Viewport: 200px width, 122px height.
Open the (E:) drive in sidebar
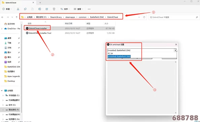point(11,105)
